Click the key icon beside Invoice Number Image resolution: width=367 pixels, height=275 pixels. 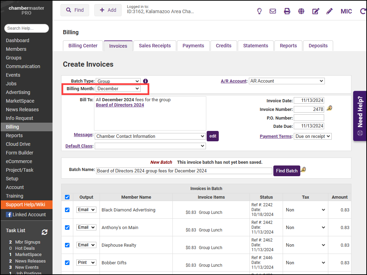pyautogui.click(x=329, y=108)
